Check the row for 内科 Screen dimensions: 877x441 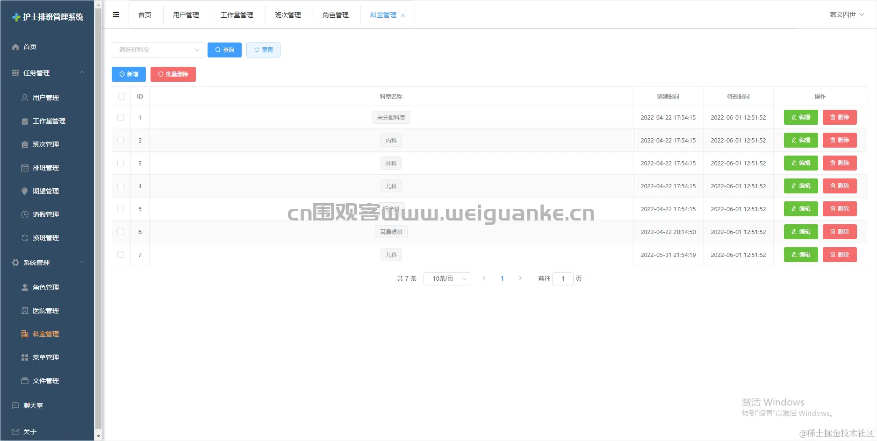(121, 140)
